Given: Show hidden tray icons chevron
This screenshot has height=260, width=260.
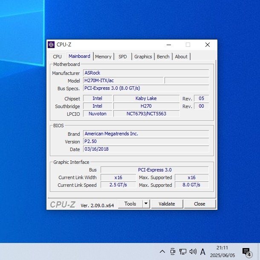Looking at the screenshot, I should tap(162, 251).
